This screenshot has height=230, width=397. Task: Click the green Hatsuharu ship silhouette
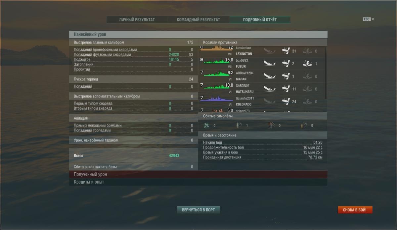[216, 86]
